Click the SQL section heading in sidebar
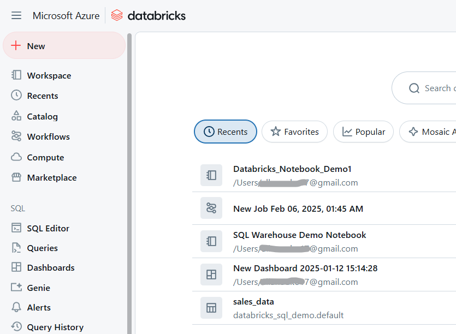 pos(17,208)
